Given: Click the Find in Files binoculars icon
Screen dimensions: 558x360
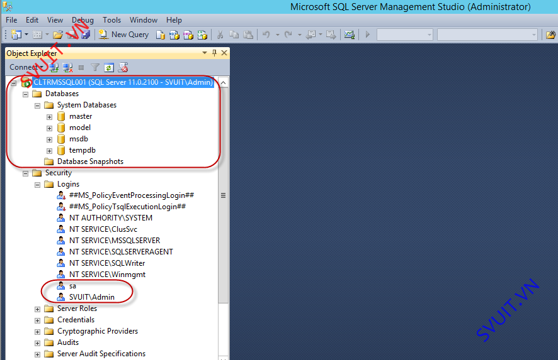Looking at the screenshot, I should click(x=550, y=35).
